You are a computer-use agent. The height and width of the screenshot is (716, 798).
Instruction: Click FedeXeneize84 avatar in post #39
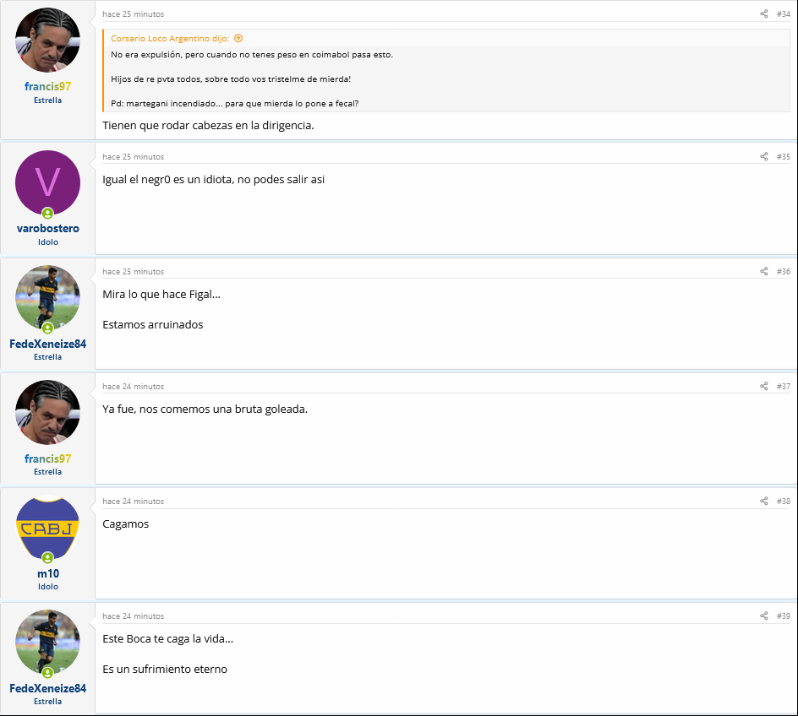48,642
